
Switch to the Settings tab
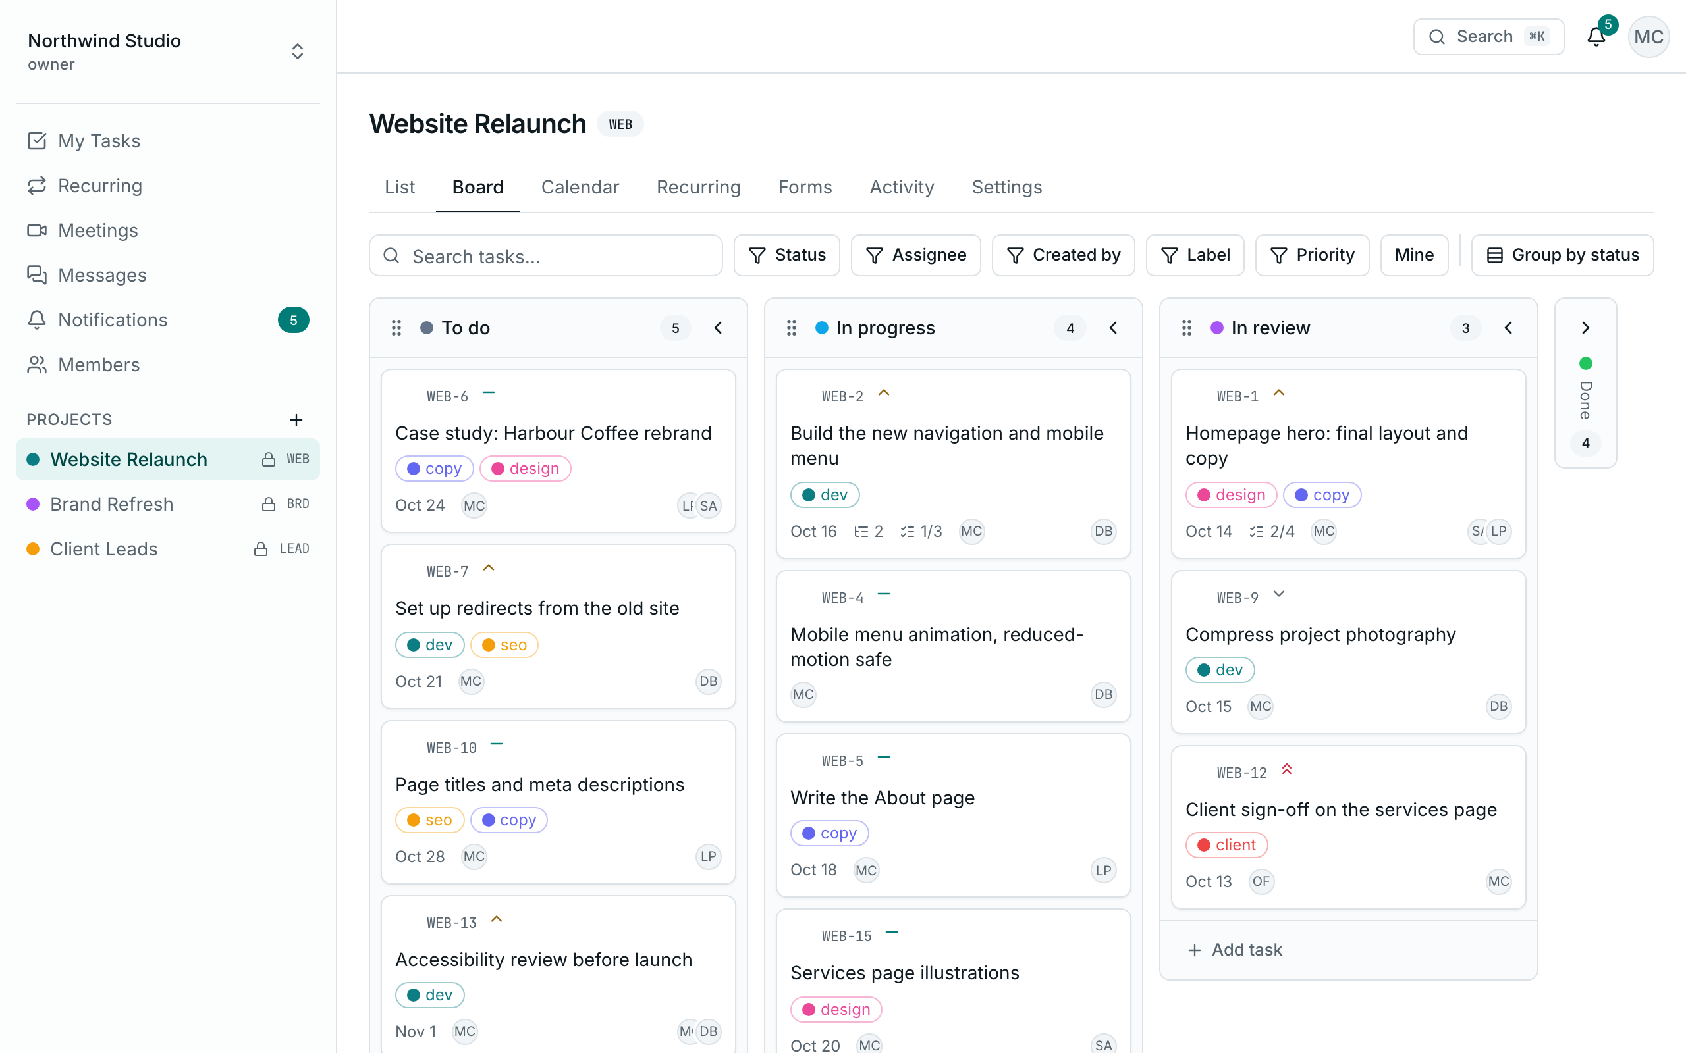coord(1007,187)
